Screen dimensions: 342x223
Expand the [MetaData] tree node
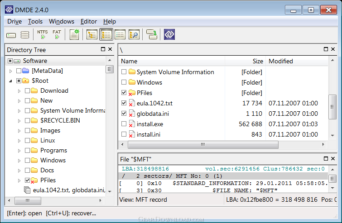(10, 71)
